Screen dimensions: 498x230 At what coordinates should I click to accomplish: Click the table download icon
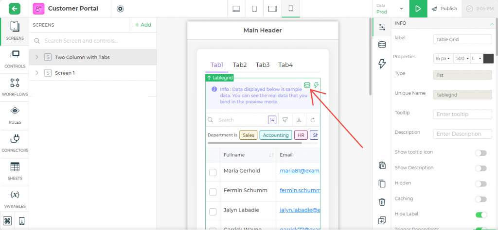tap(299, 120)
